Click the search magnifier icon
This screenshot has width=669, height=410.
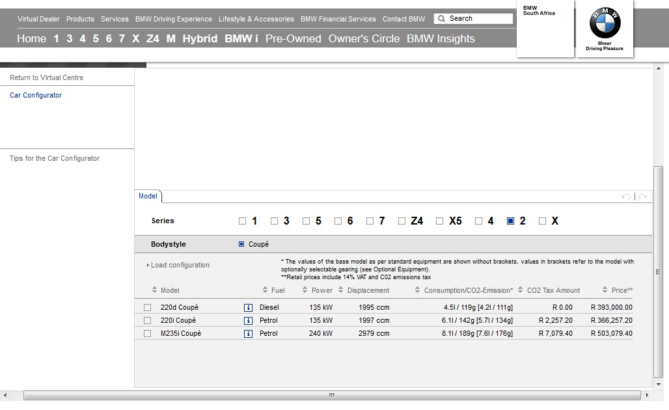[441, 19]
